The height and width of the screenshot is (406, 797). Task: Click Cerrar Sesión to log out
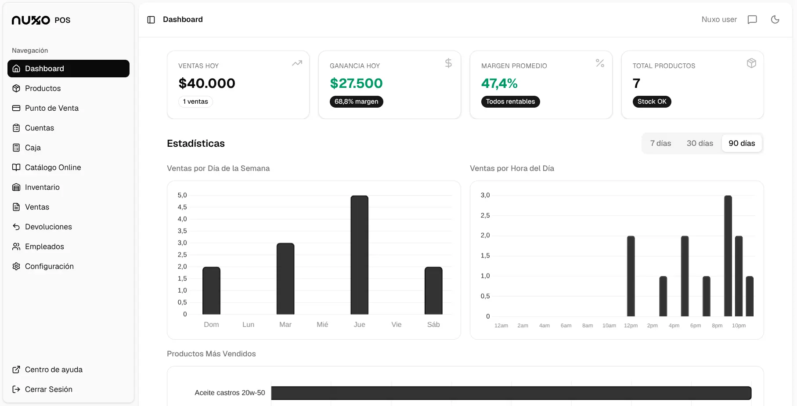click(69, 389)
